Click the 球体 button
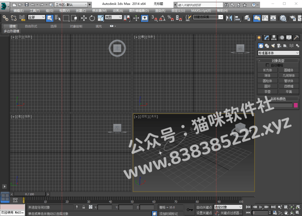The image size is (302, 216). point(268,76)
